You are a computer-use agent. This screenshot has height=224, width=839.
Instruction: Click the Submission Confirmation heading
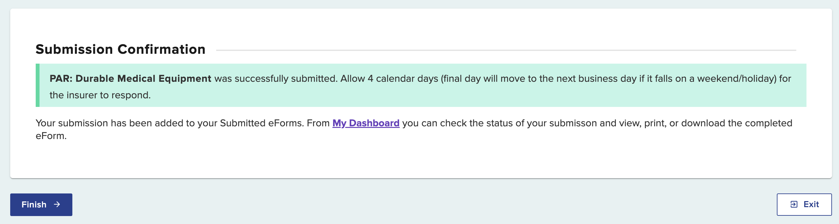[120, 49]
